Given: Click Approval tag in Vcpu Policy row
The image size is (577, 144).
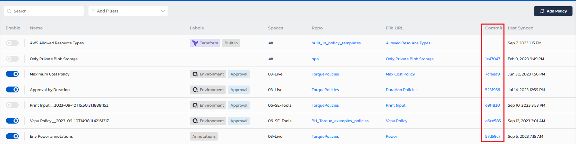Looking at the screenshot, I should pos(239,121).
